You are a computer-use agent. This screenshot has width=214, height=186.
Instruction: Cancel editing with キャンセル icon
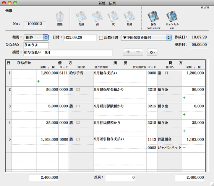coord(172,17)
